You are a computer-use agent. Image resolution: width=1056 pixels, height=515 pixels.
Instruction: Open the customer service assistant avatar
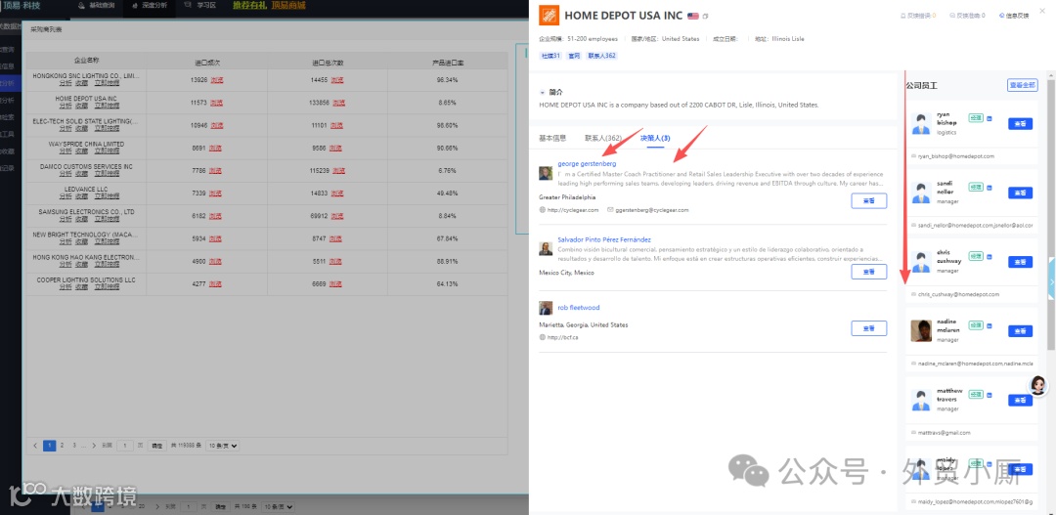pyautogui.click(x=1037, y=386)
